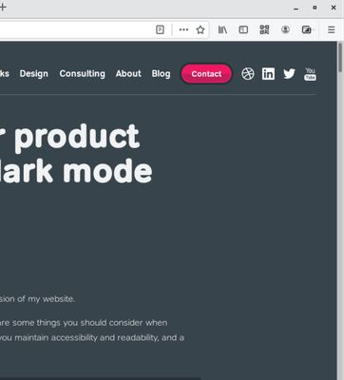Maximize the Firefox window
The height and width of the screenshot is (380, 344).
tap(315, 8)
